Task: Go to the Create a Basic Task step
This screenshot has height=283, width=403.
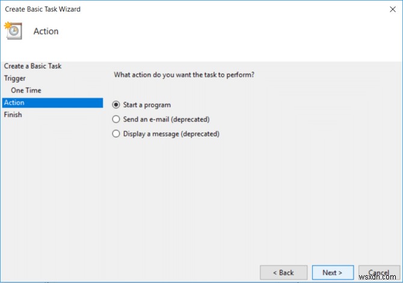Action: click(32, 66)
